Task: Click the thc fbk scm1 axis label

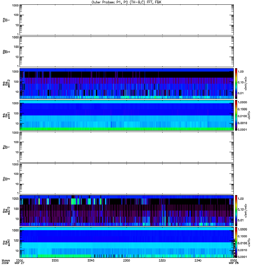Action: 6,242
